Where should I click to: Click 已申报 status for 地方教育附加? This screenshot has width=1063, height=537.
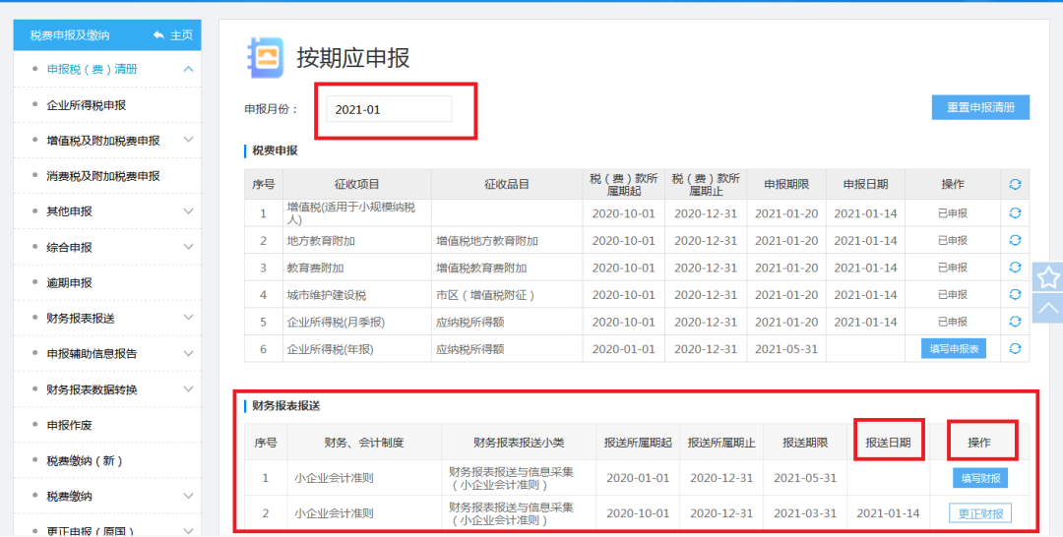(x=953, y=240)
